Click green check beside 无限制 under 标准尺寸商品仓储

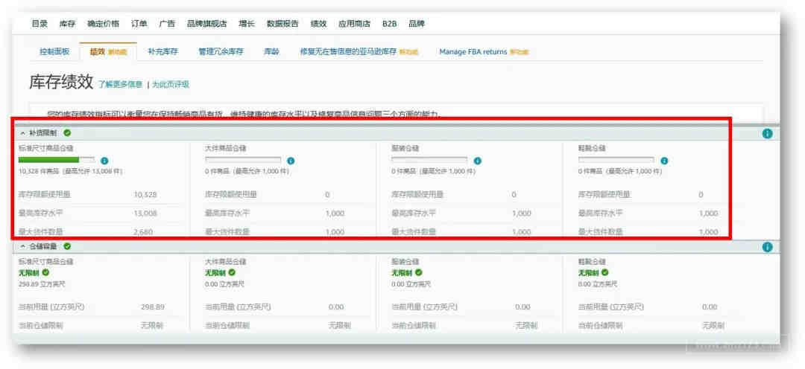[45, 272]
